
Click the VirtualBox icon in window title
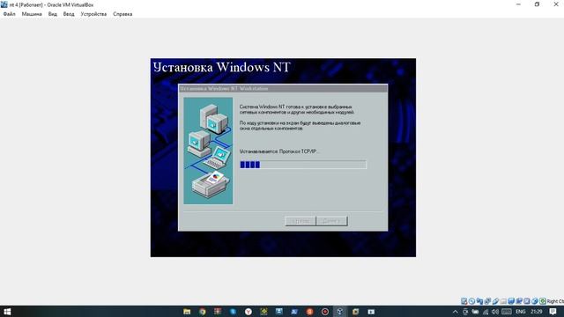[x=4, y=4]
